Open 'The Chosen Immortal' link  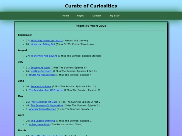point(43,121)
